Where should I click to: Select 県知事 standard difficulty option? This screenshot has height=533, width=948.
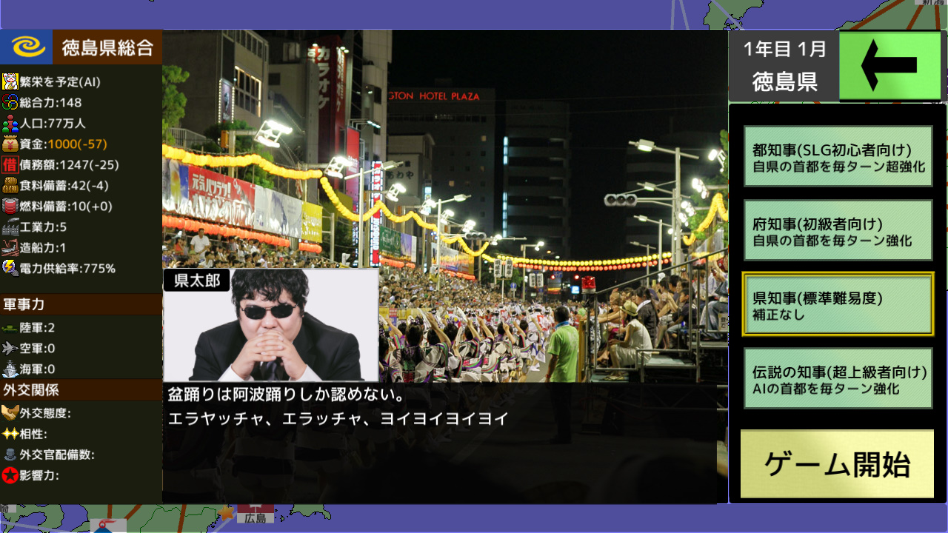pyautogui.click(x=838, y=304)
